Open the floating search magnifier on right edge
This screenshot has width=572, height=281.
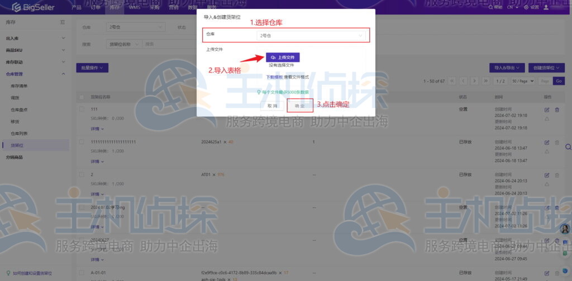click(568, 147)
